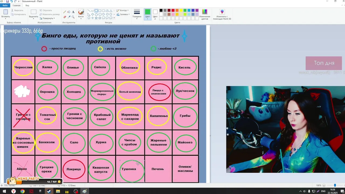Open the Толщина thickness dropdown
345x194 pixels.
(137, 14)
